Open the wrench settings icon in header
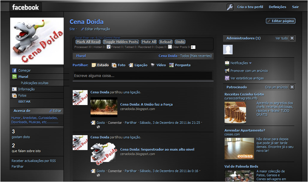 230,7
